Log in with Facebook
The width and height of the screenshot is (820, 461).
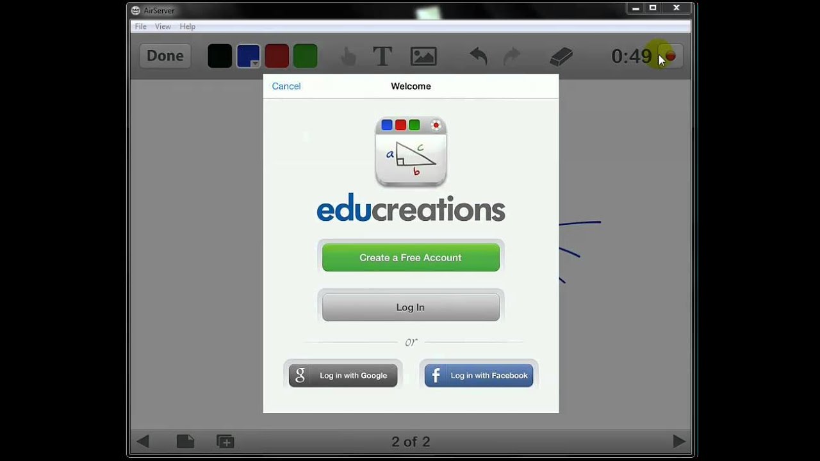(479, 376)
